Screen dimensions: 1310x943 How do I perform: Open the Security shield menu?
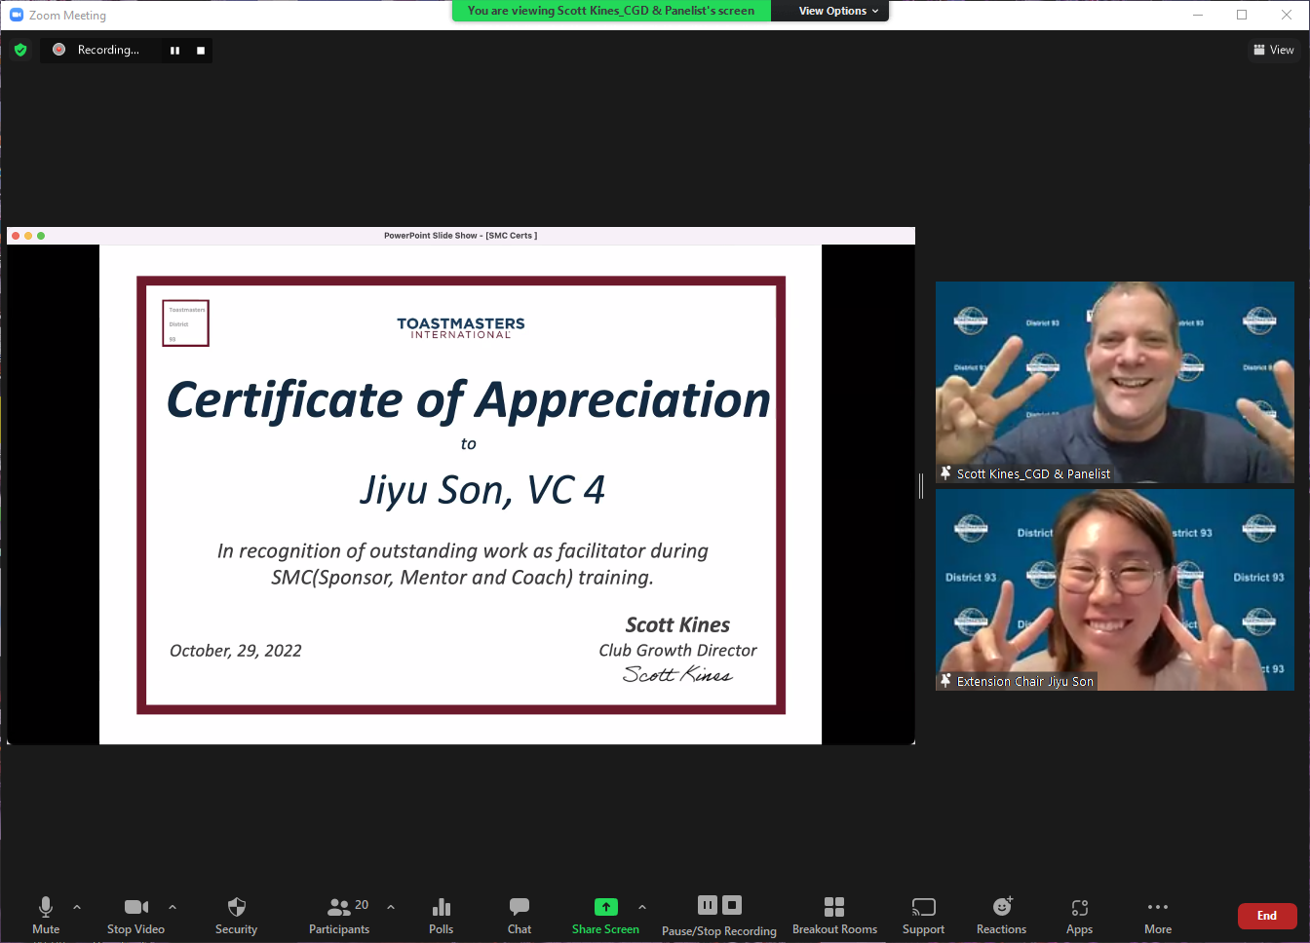pyautogui.click(x=236, y=915)
